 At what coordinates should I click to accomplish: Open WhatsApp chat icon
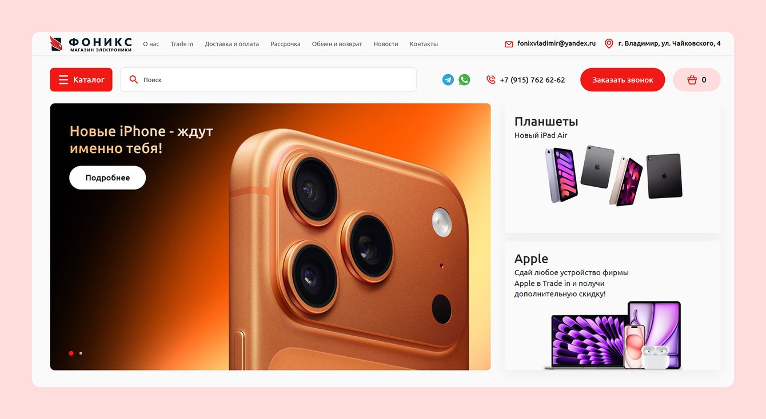click(x=464, y=80)
